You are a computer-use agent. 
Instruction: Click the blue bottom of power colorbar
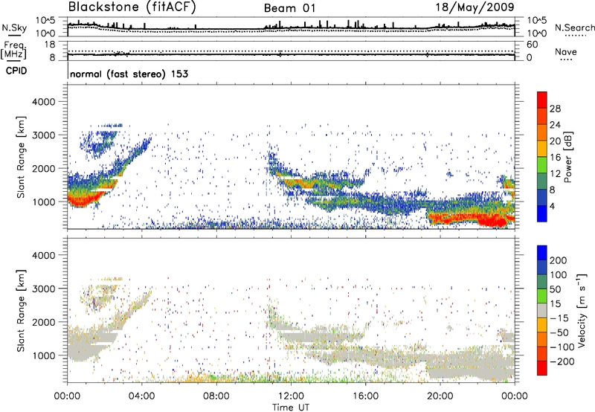542,213
